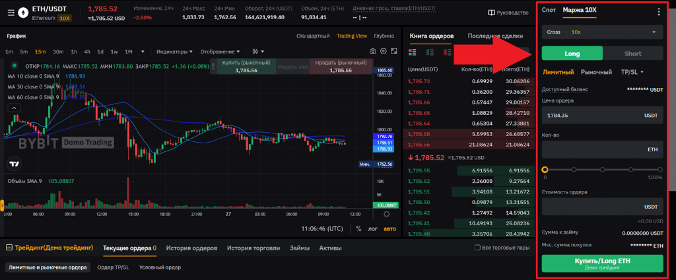The height and width of the screenshot is (280, 676).
Task: Expand chart to fullscreen
Action: 393,51
